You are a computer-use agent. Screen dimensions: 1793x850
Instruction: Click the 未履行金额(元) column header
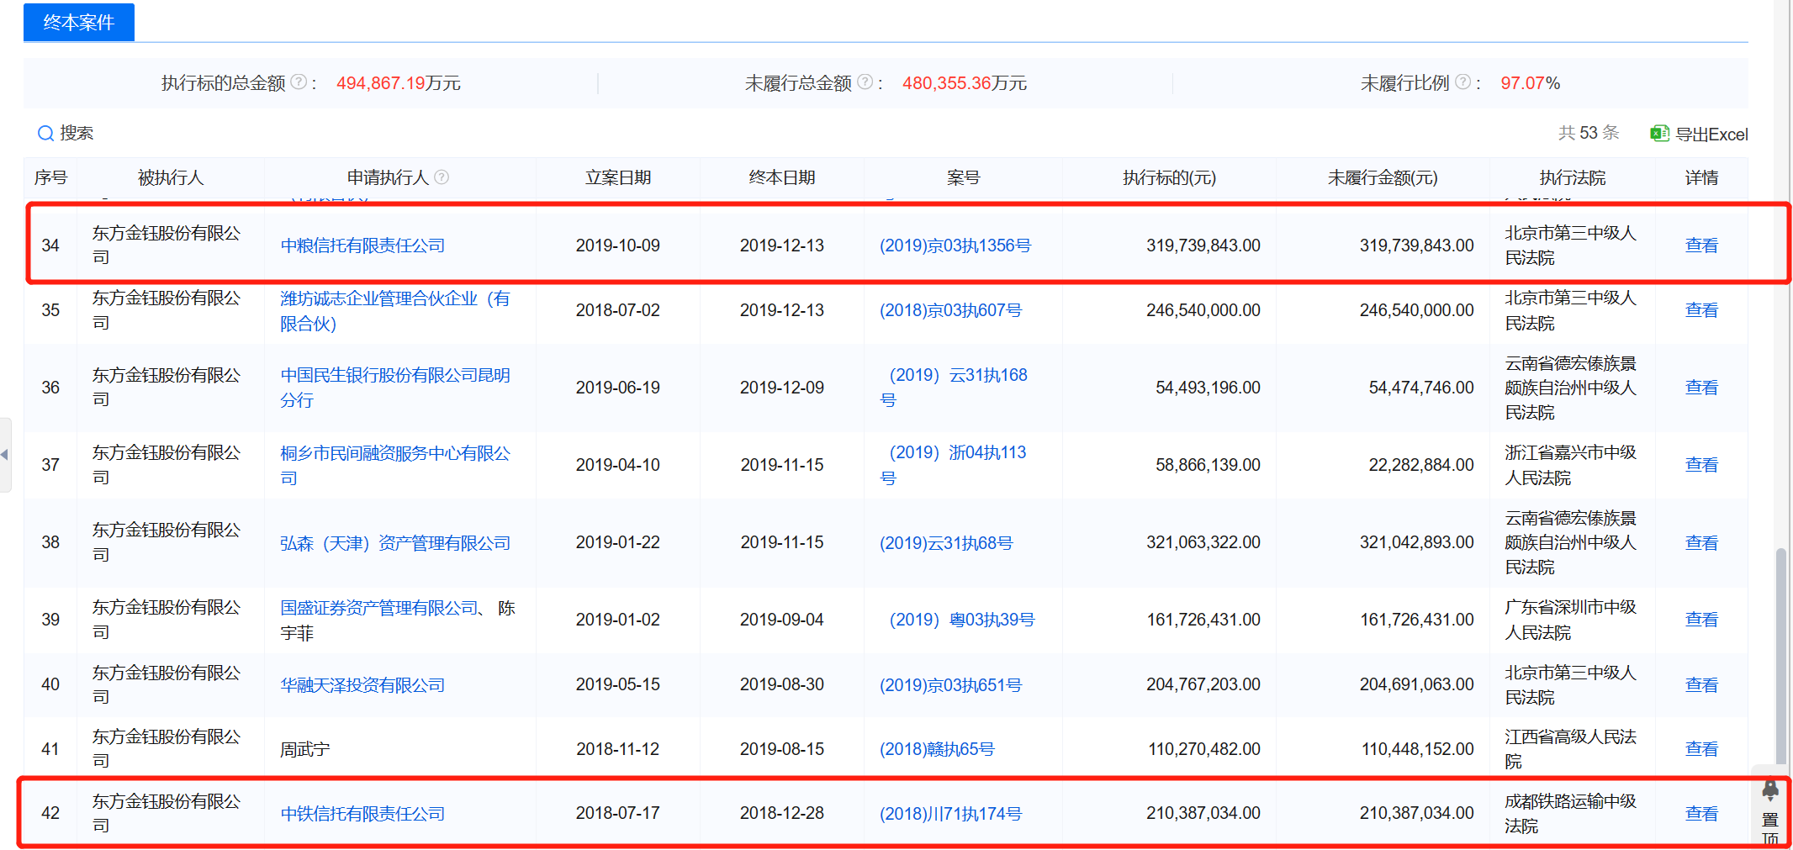(x=1383, y=177)
